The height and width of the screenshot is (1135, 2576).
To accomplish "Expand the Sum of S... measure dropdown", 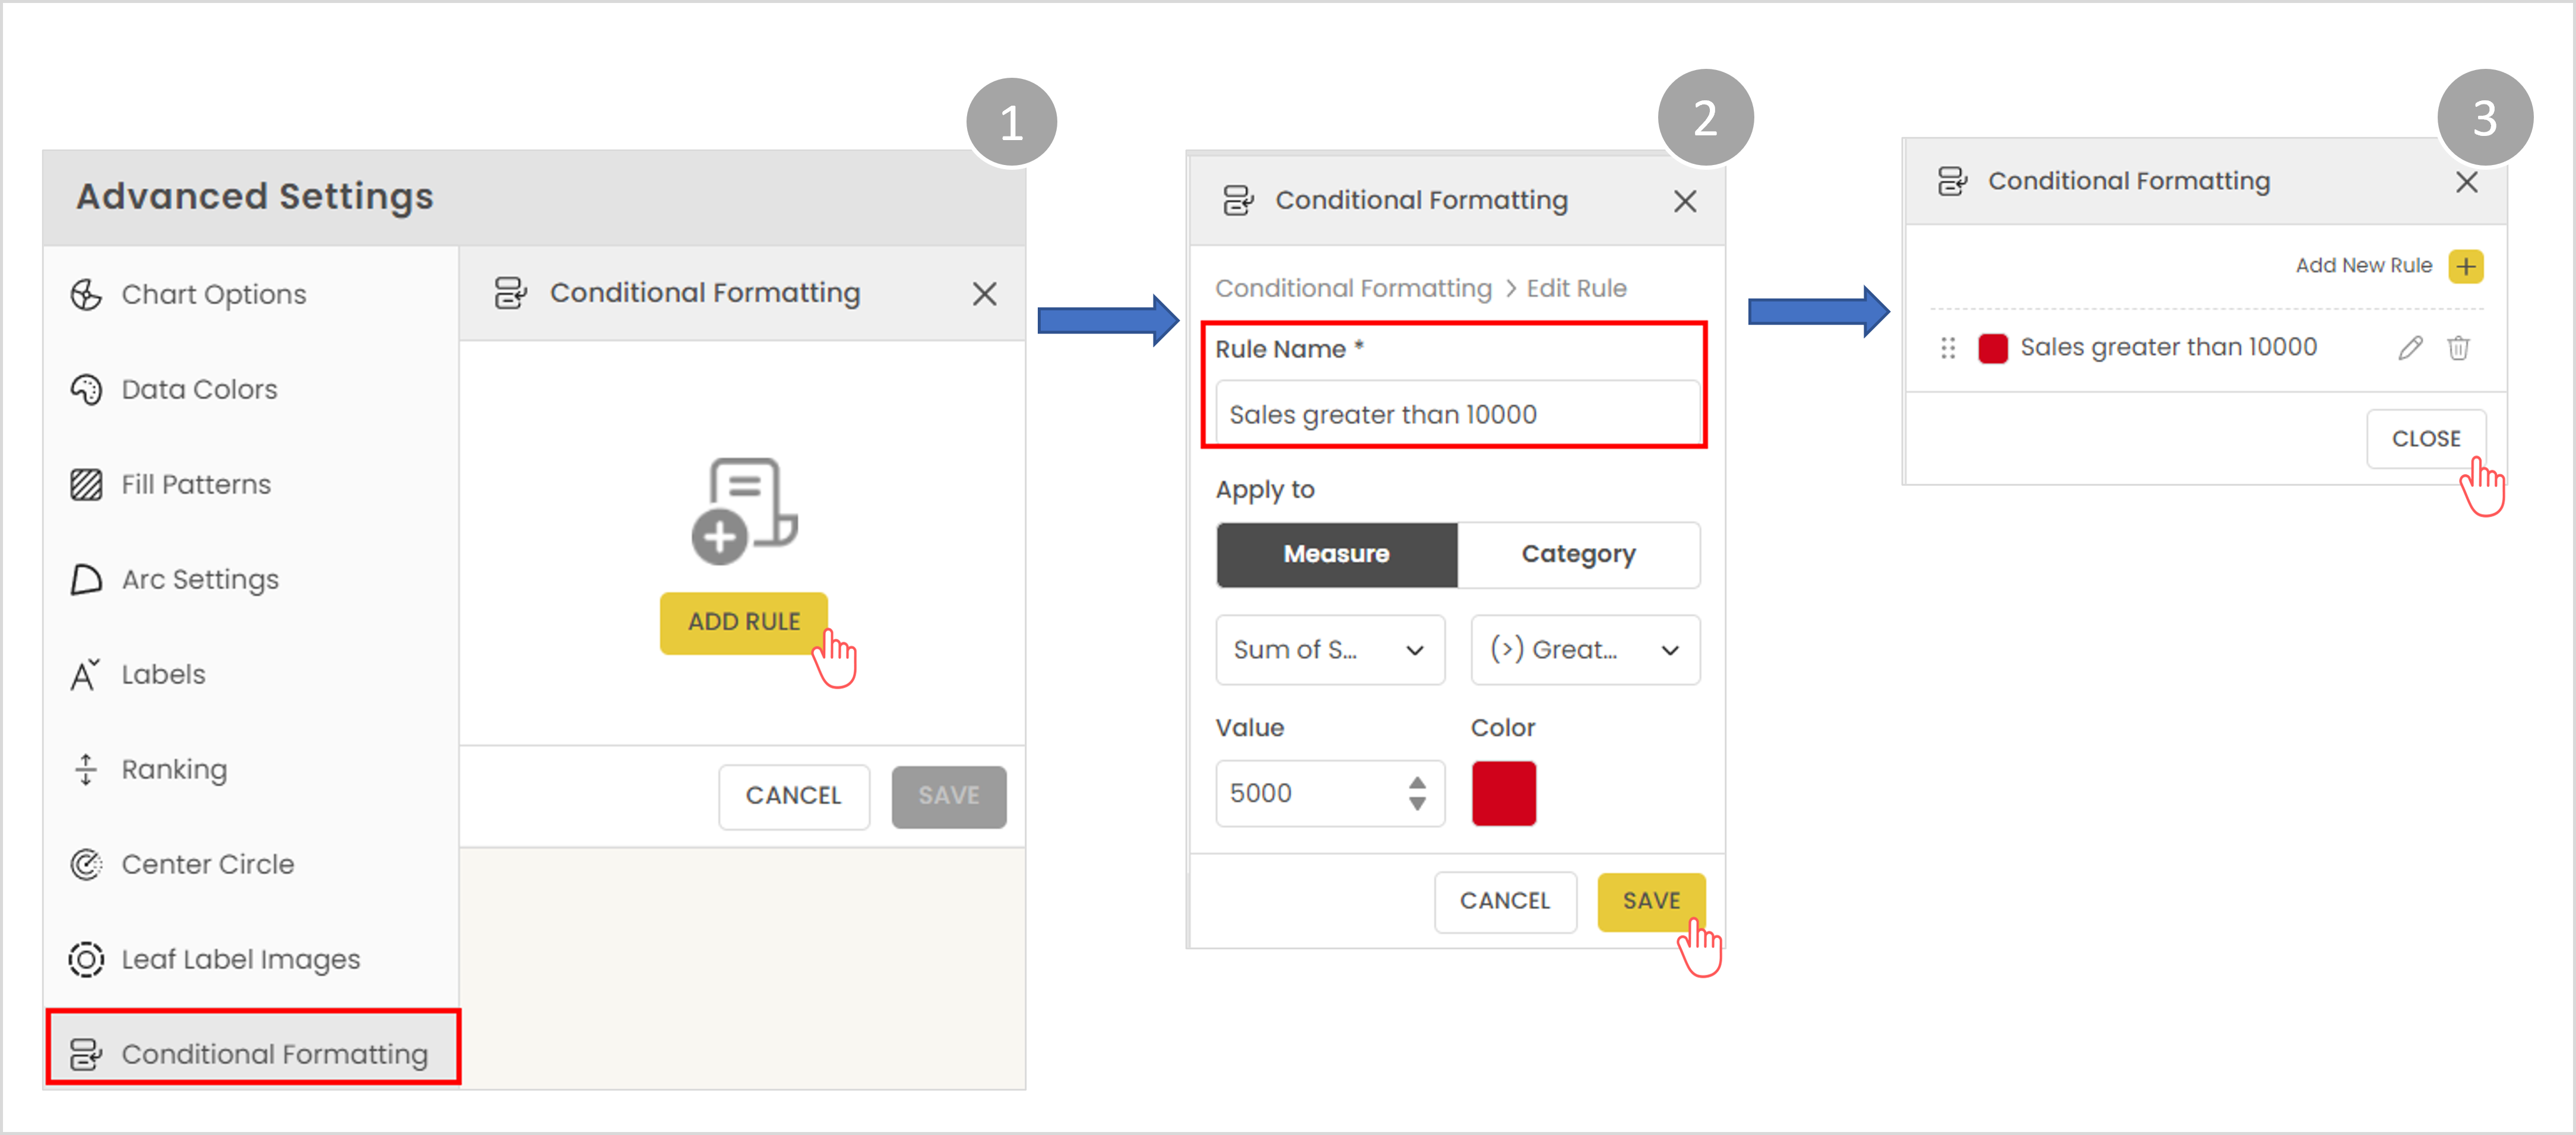I will pyautogui.click(x=1329, y=650).
